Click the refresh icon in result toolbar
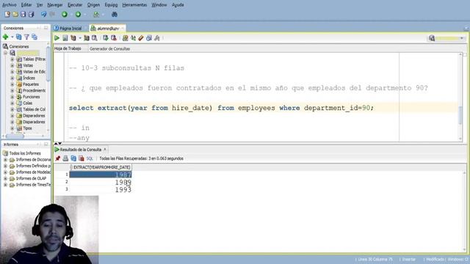 click(x=73, y=158)
